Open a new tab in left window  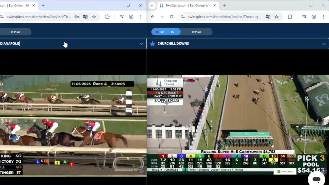[x=43, y=5]
